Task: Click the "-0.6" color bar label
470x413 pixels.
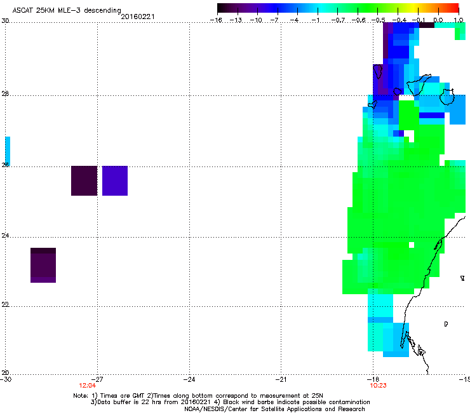Action: pyautogui.click(x=358, y=20)
